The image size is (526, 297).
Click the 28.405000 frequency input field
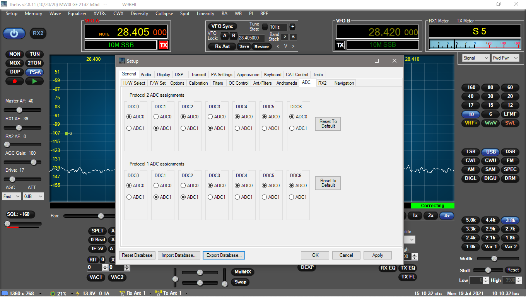[x=252, y=38]
